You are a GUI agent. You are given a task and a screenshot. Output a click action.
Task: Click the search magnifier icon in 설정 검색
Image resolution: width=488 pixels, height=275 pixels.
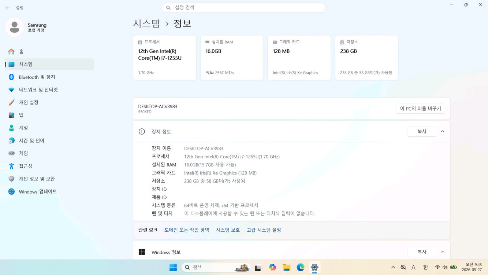[x=168, y=8]
